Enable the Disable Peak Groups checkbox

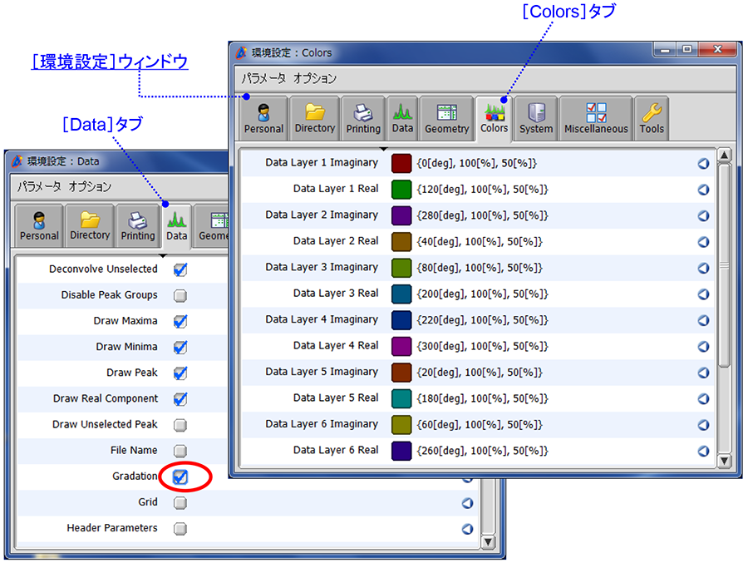(x=180, y=295)
